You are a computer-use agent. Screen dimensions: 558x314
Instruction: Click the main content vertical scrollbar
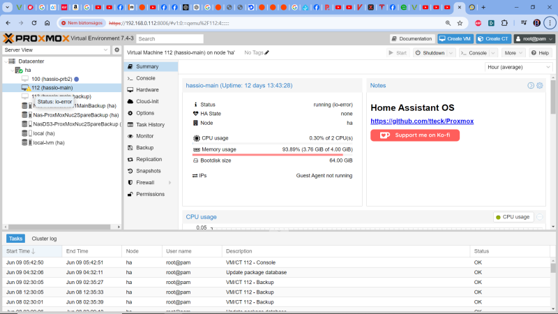click(553, 97)
